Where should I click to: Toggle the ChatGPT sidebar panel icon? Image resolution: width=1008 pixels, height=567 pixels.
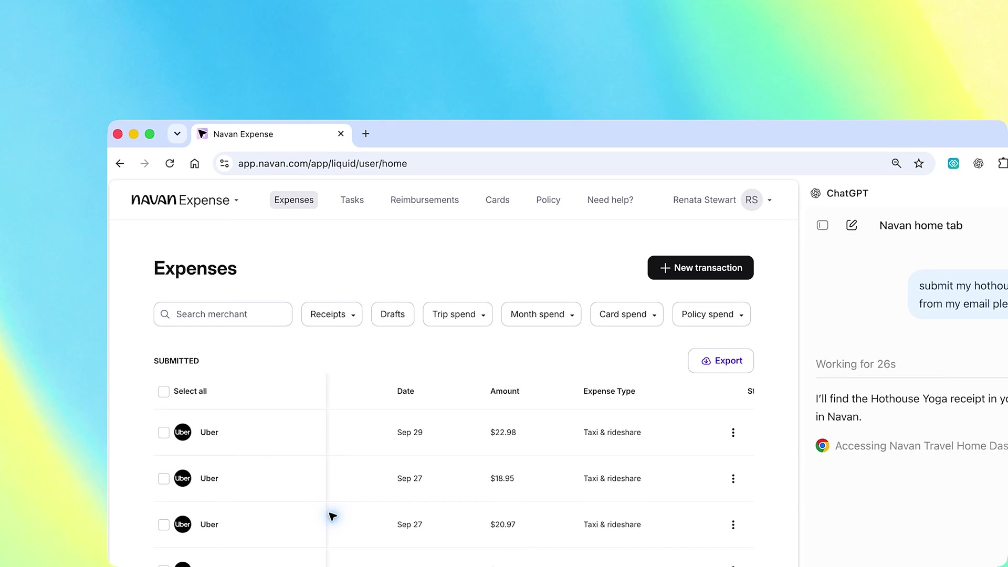[x=823, y=225]
